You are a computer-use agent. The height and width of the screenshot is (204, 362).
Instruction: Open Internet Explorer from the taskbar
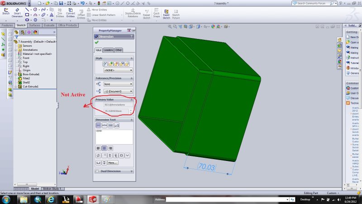(x=51, y=199)
